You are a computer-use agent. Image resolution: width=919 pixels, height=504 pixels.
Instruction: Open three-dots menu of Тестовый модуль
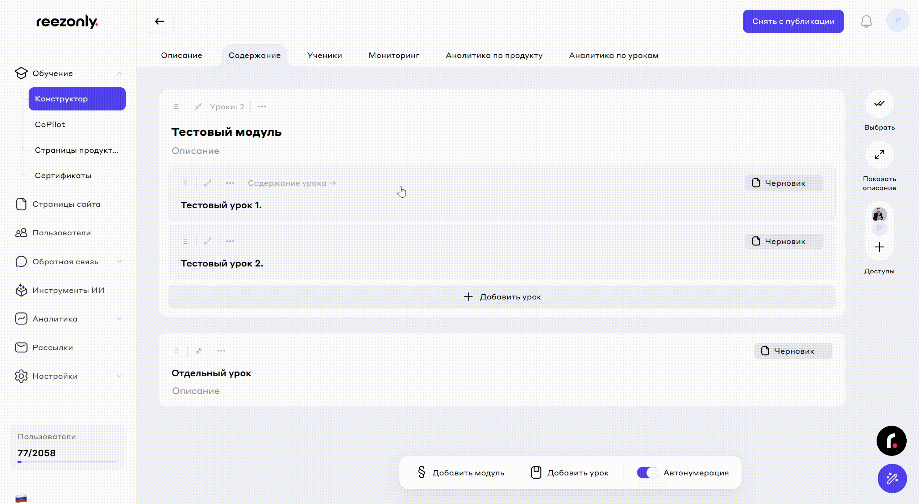click(x=262, y=106)
